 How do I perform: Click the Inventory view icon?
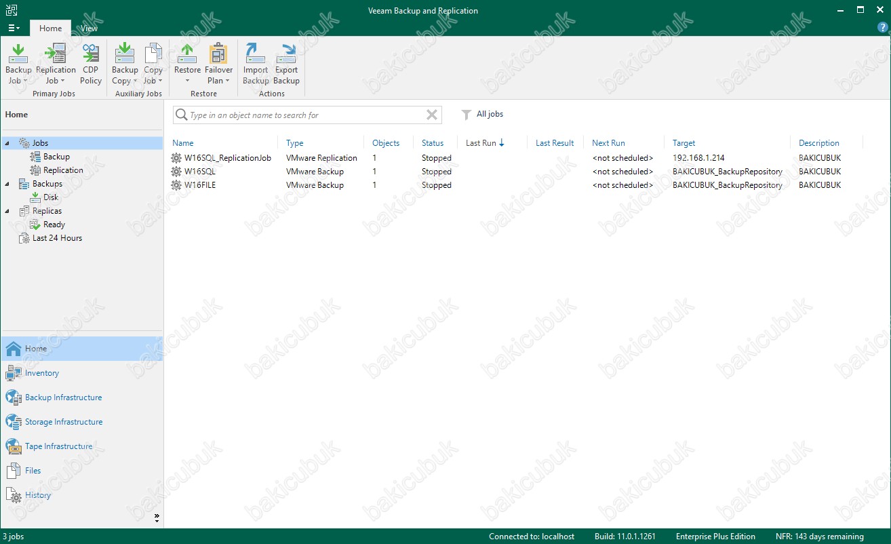point(14,373)
